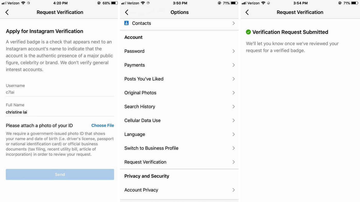The height and width of the screenshot is (202, 360).
Task: Select the Language option
Action: click(x=179, y=134)
